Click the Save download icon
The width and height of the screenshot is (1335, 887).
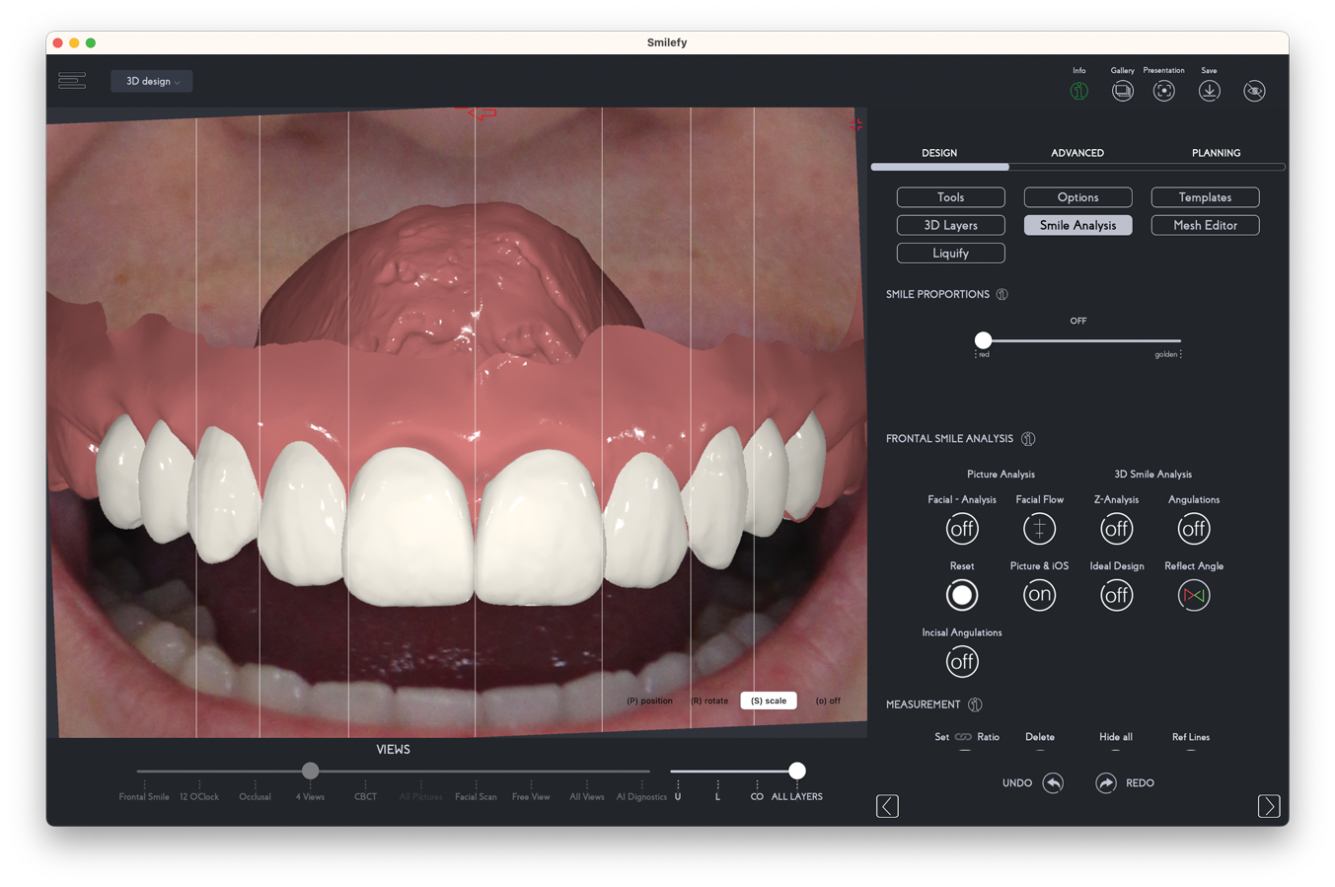1209,91
